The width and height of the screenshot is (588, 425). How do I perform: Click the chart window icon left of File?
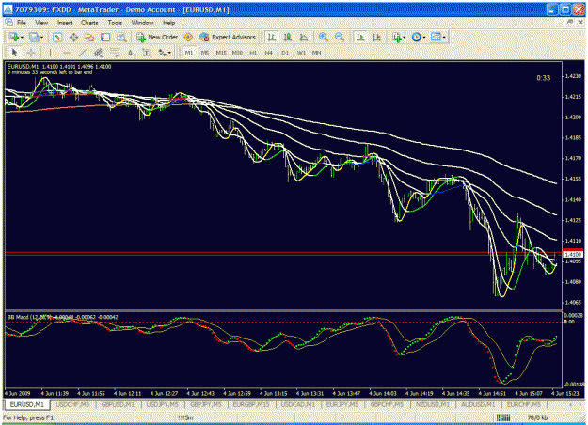(9, 23)
